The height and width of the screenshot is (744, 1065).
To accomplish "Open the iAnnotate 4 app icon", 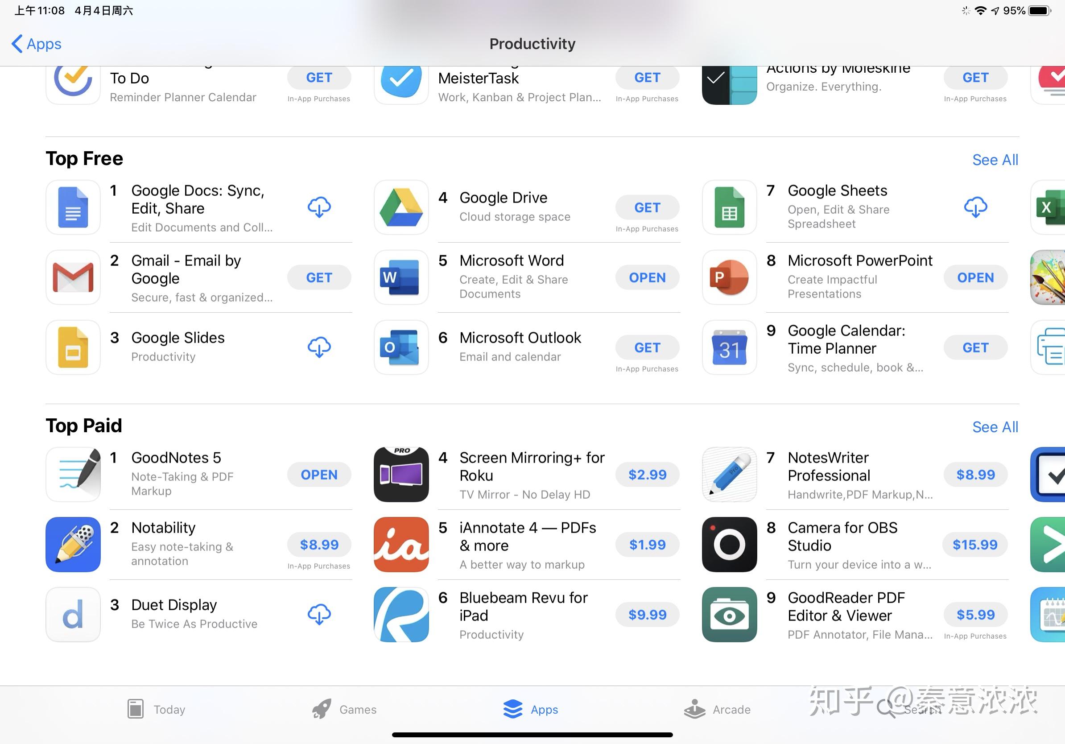I will [401, 545].
